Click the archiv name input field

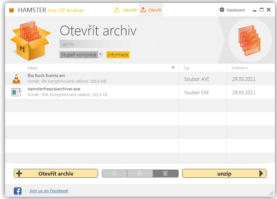coord(106,44)
